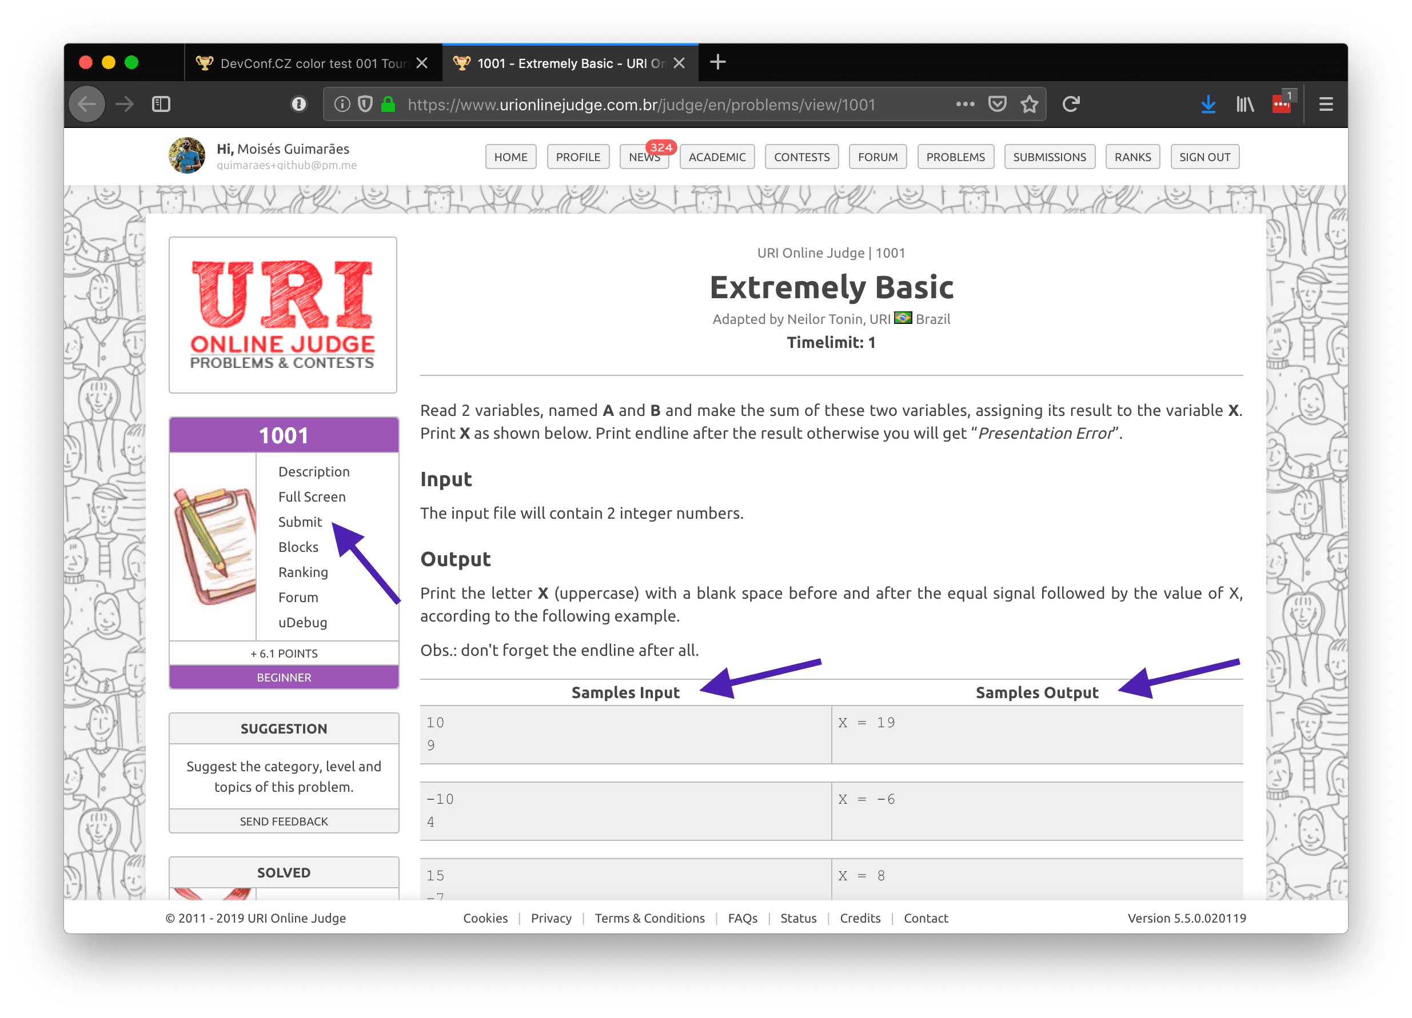Open NEWS with 324 notifications
This screenshot has height=1018, width=1412.
pos(644,157)
